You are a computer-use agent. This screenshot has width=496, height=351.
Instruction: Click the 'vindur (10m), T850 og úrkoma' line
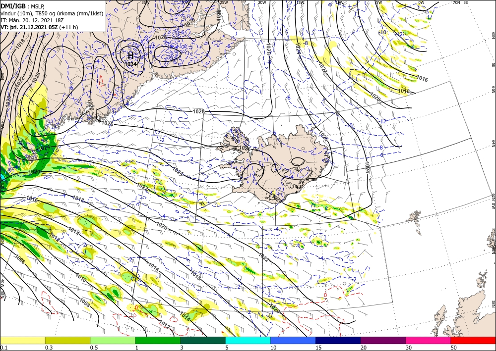pos(52,13)
